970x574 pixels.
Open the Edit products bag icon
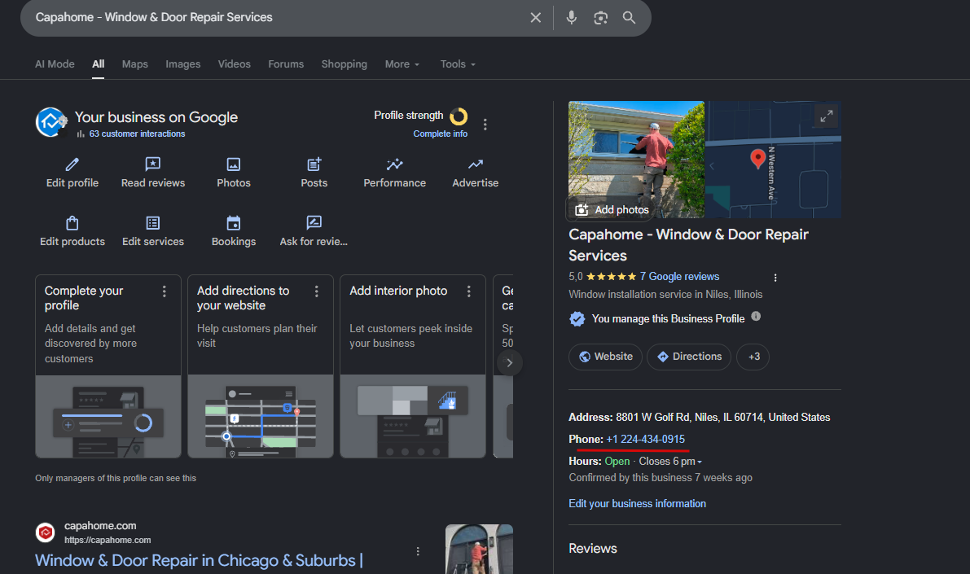[x=72, y=222]
